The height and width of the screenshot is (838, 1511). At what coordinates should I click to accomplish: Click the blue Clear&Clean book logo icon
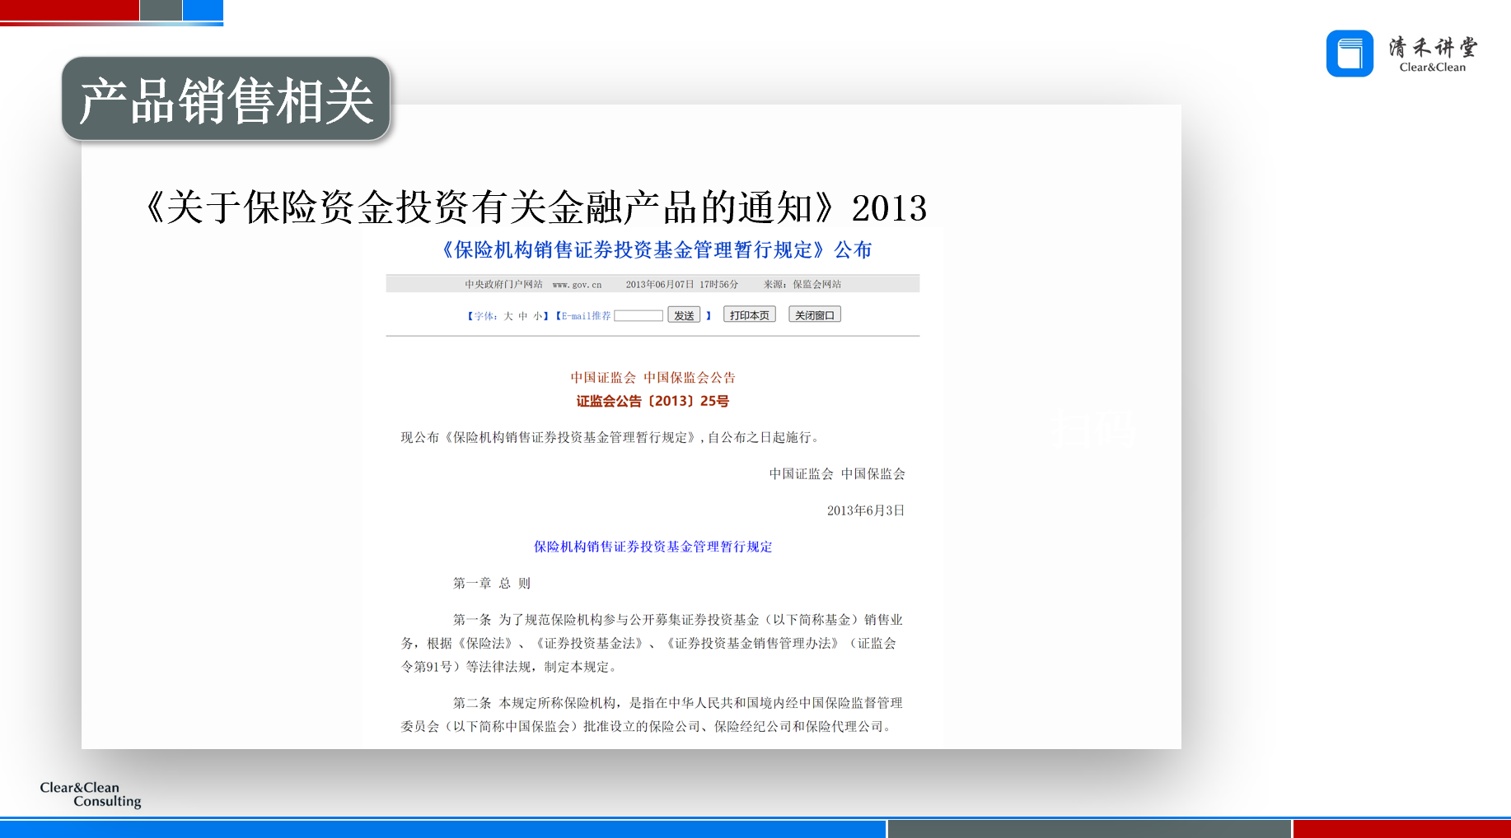[1349, 54]
